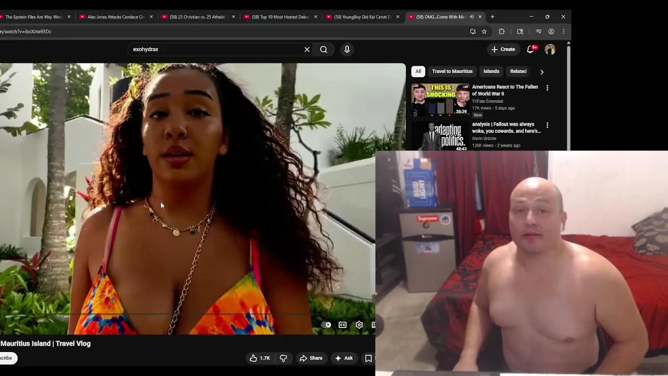The height and width of the screenshot is (376, 668).
Task: Open more options for Fallout analysis video
Action: (x=547, y=125)
